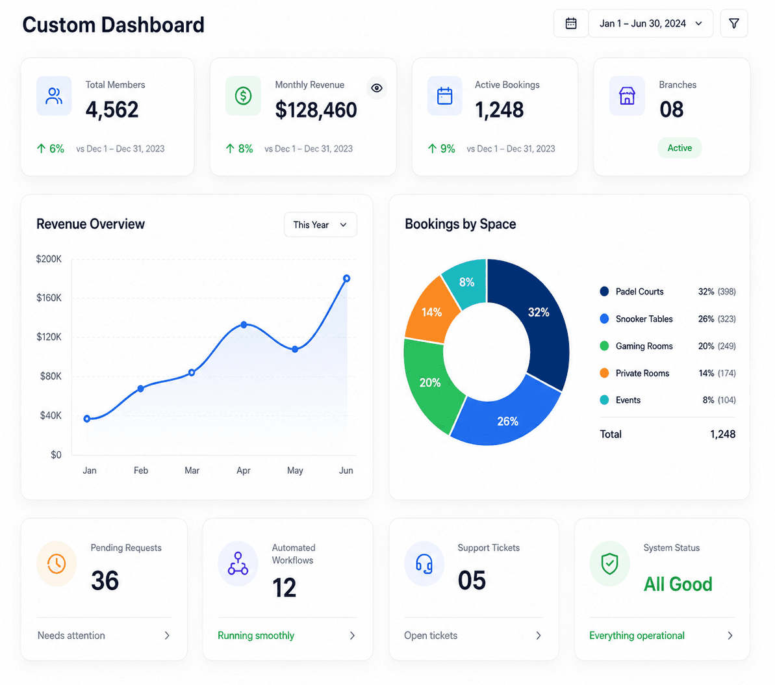
Task: Click the Padel Courts legend dot
Action: [604, 291]
